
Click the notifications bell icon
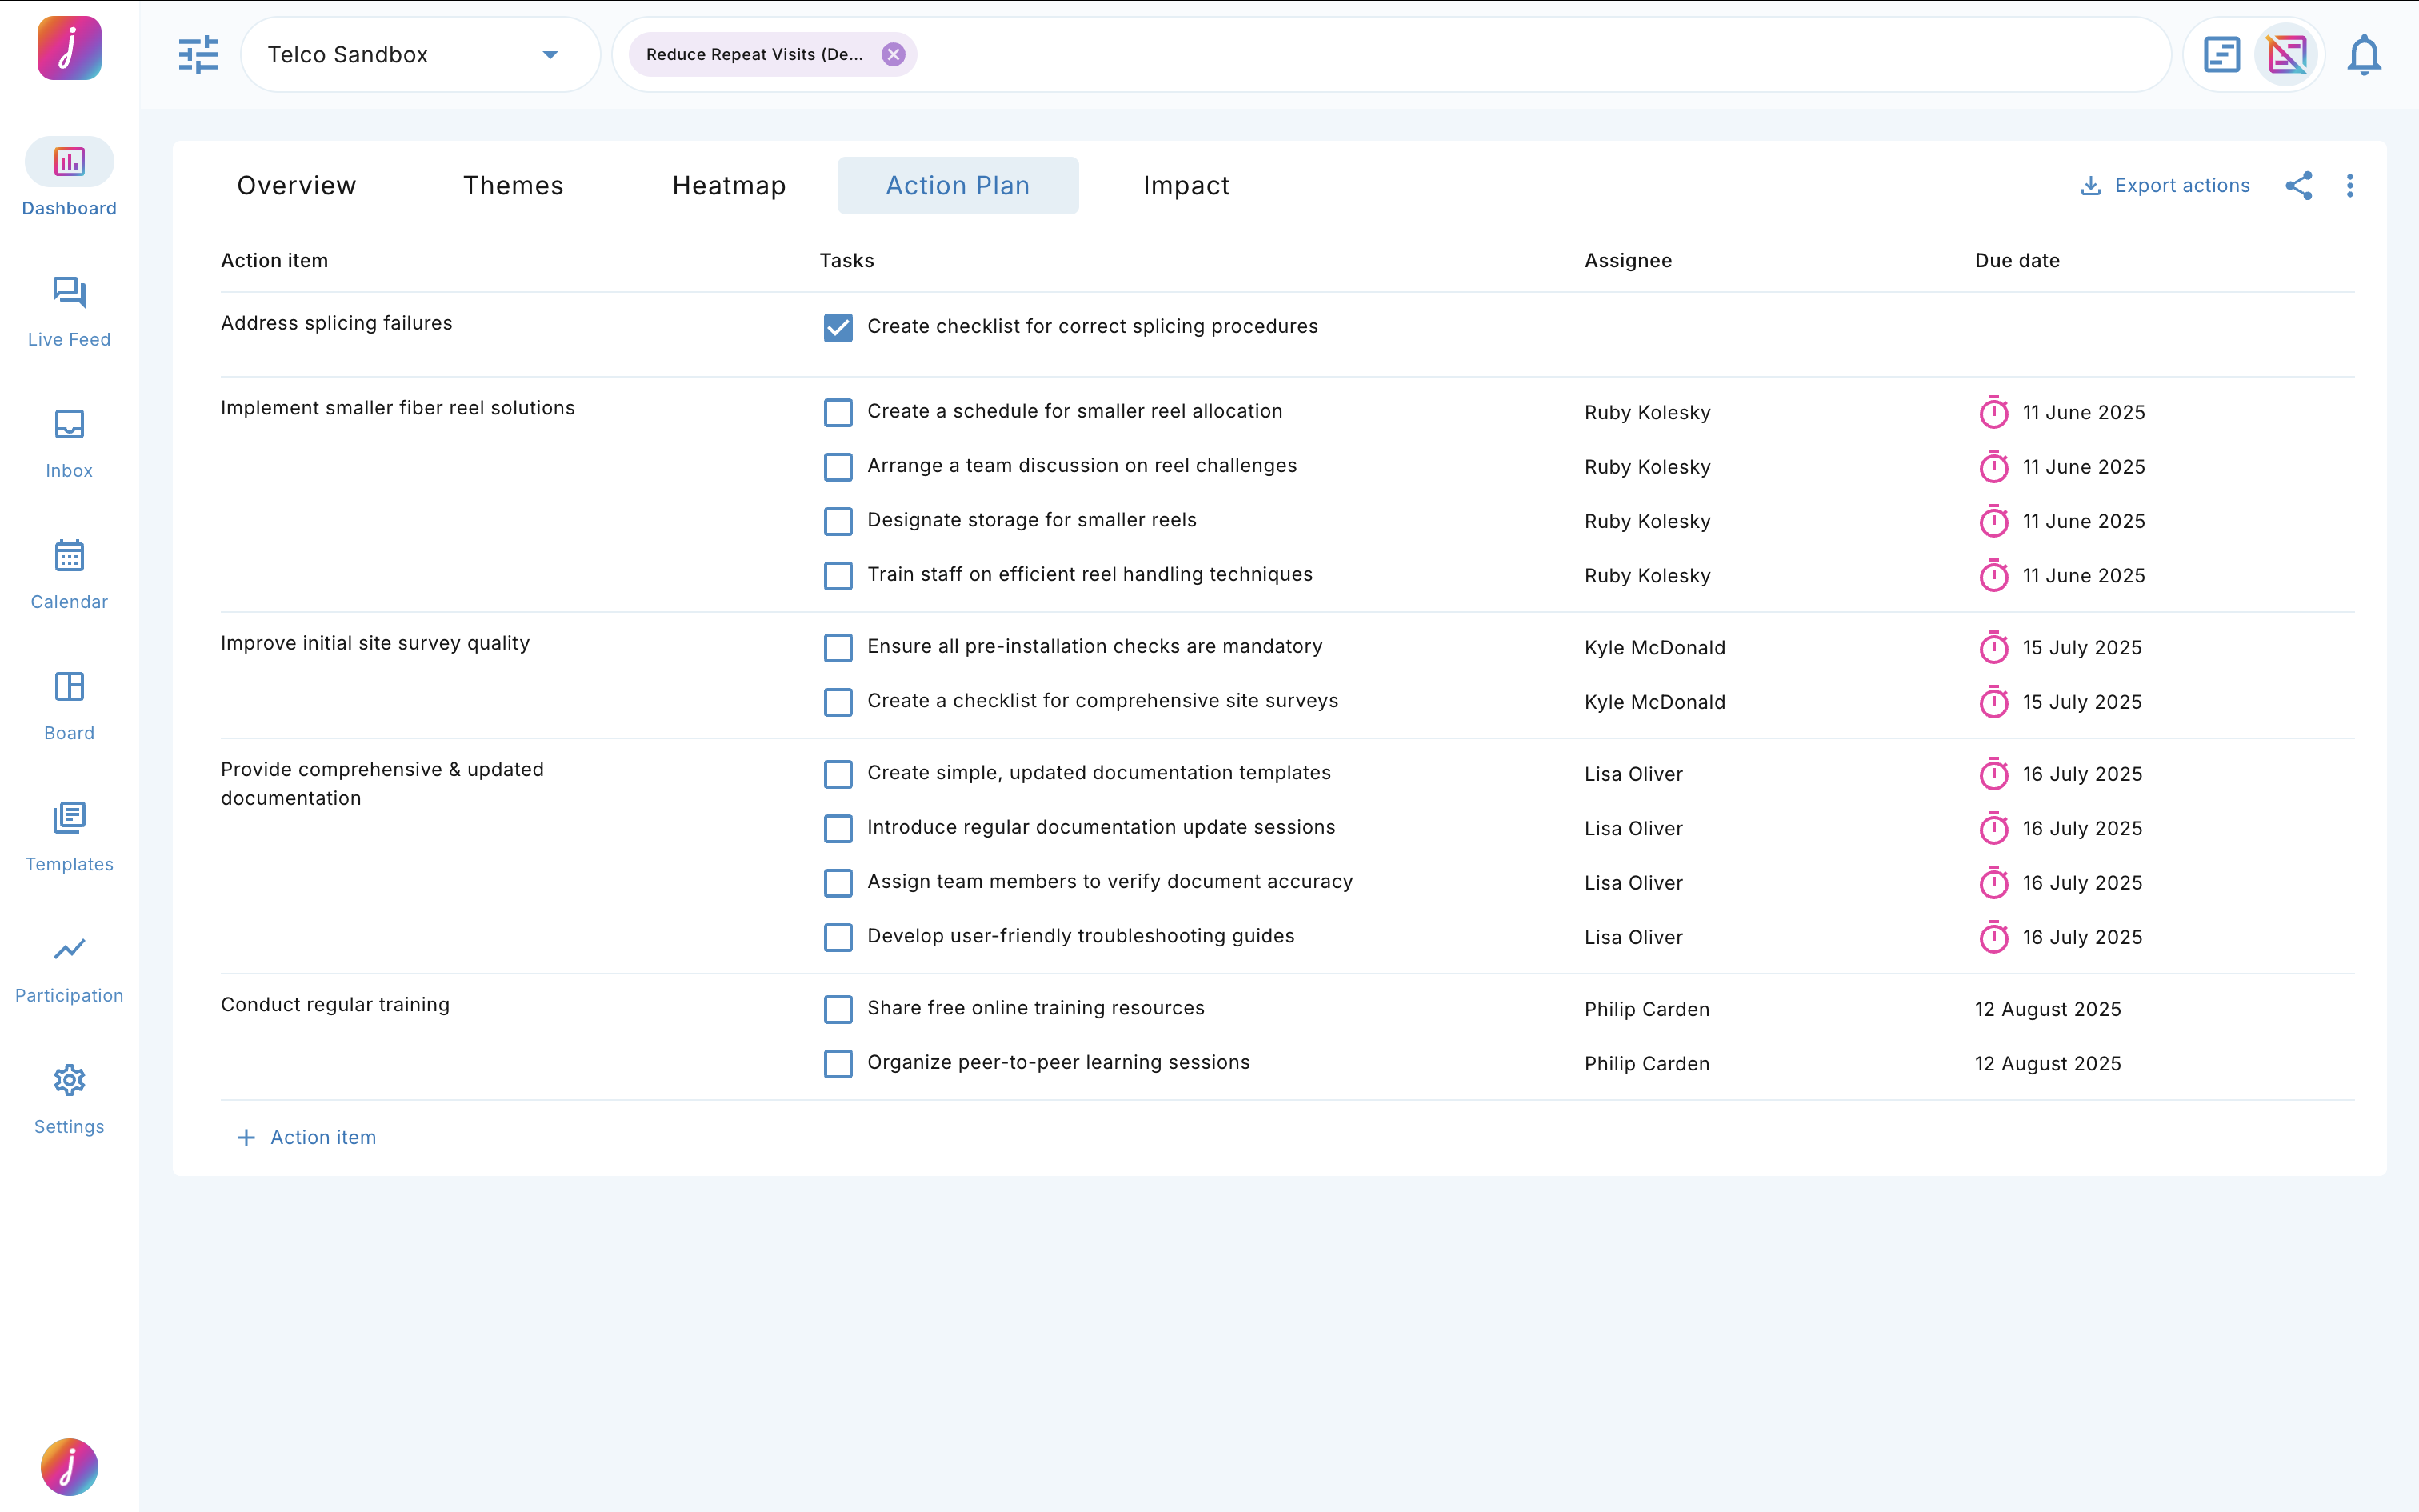click(x=2364, y=55)
